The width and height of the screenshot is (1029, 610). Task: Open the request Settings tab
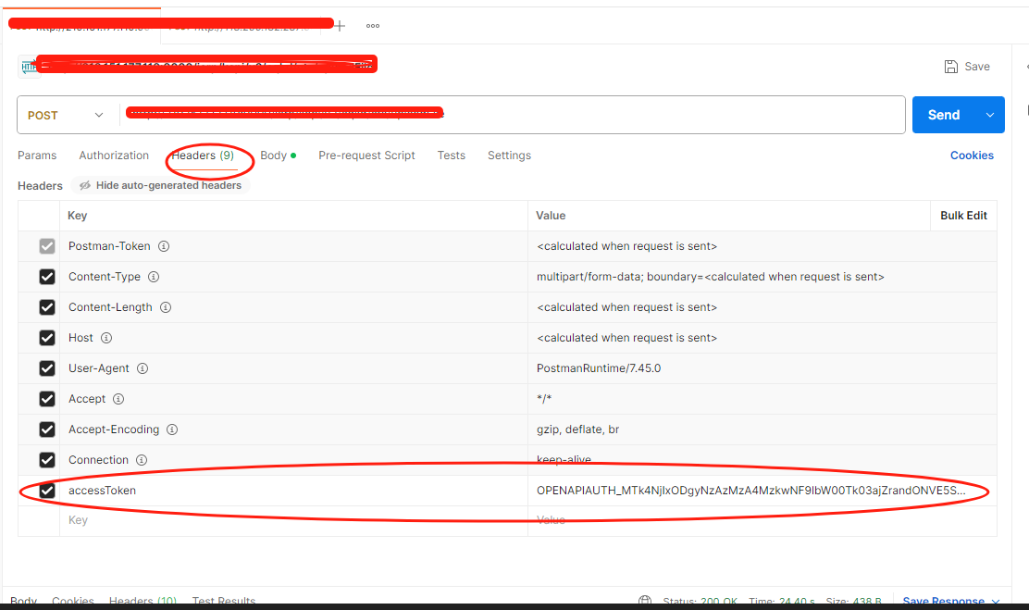tap(509, 156)
